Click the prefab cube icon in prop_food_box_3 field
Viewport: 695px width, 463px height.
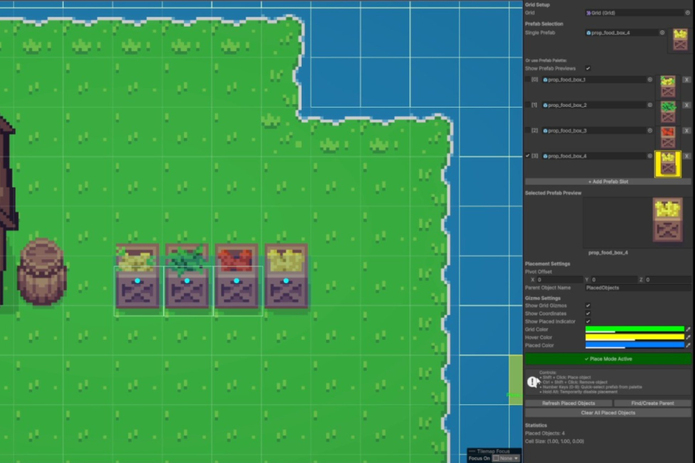[x=545, y=131]
